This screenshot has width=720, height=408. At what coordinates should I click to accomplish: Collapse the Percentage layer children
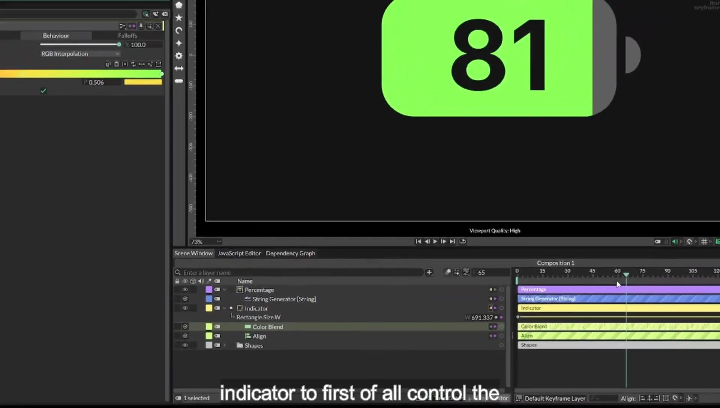(225, 290)
